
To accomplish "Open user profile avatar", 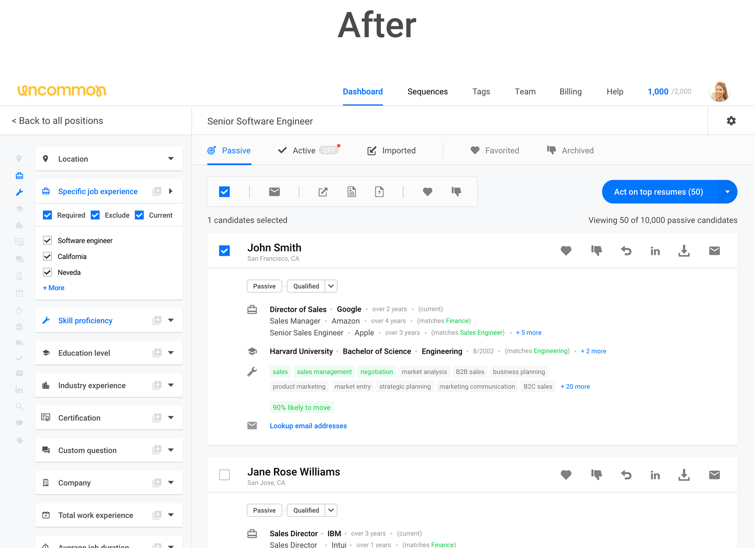I will pyautogui.click(x=720, y=92).
